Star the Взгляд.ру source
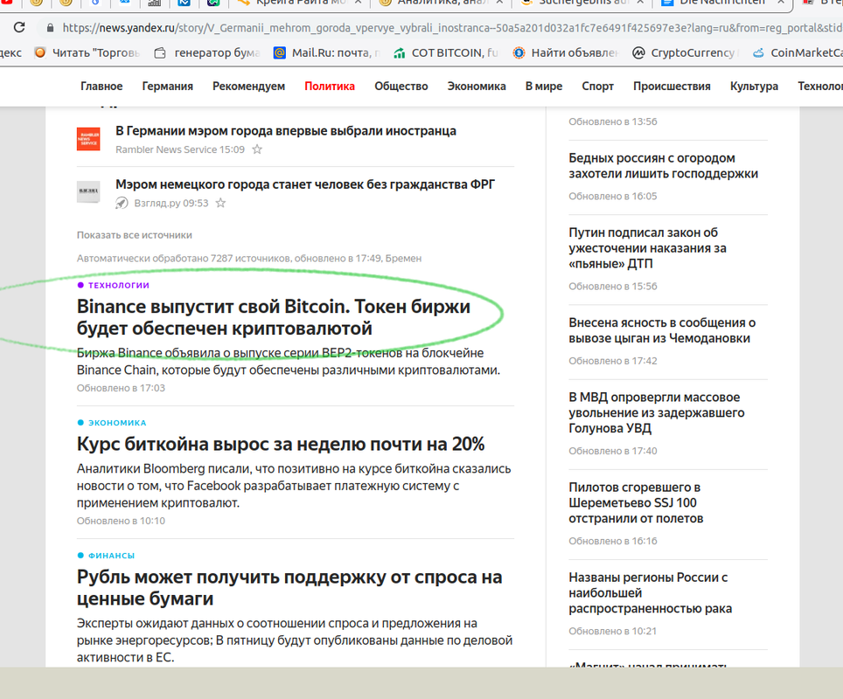Image resolution: width=843 pixels, height=699 pixels. (x=220, y=203)
